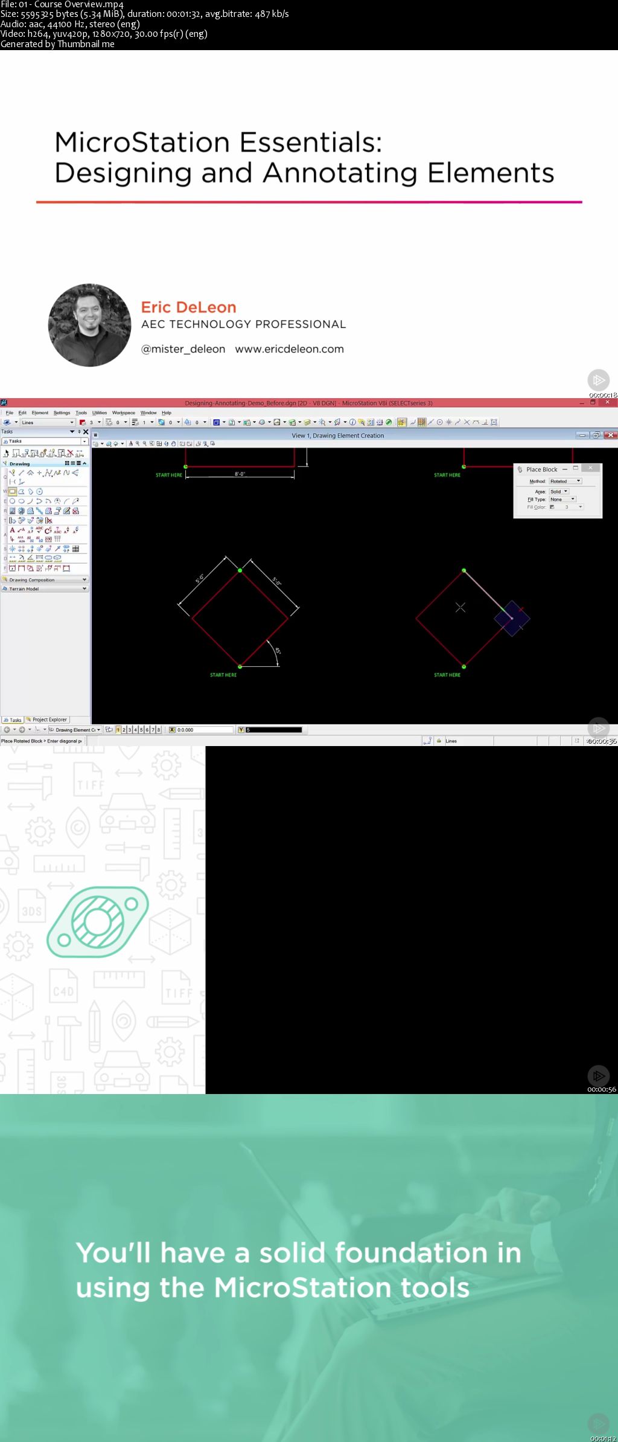618x1442 pixels.
Task: Choose the Place Circle tool
Action: point(12,501)
